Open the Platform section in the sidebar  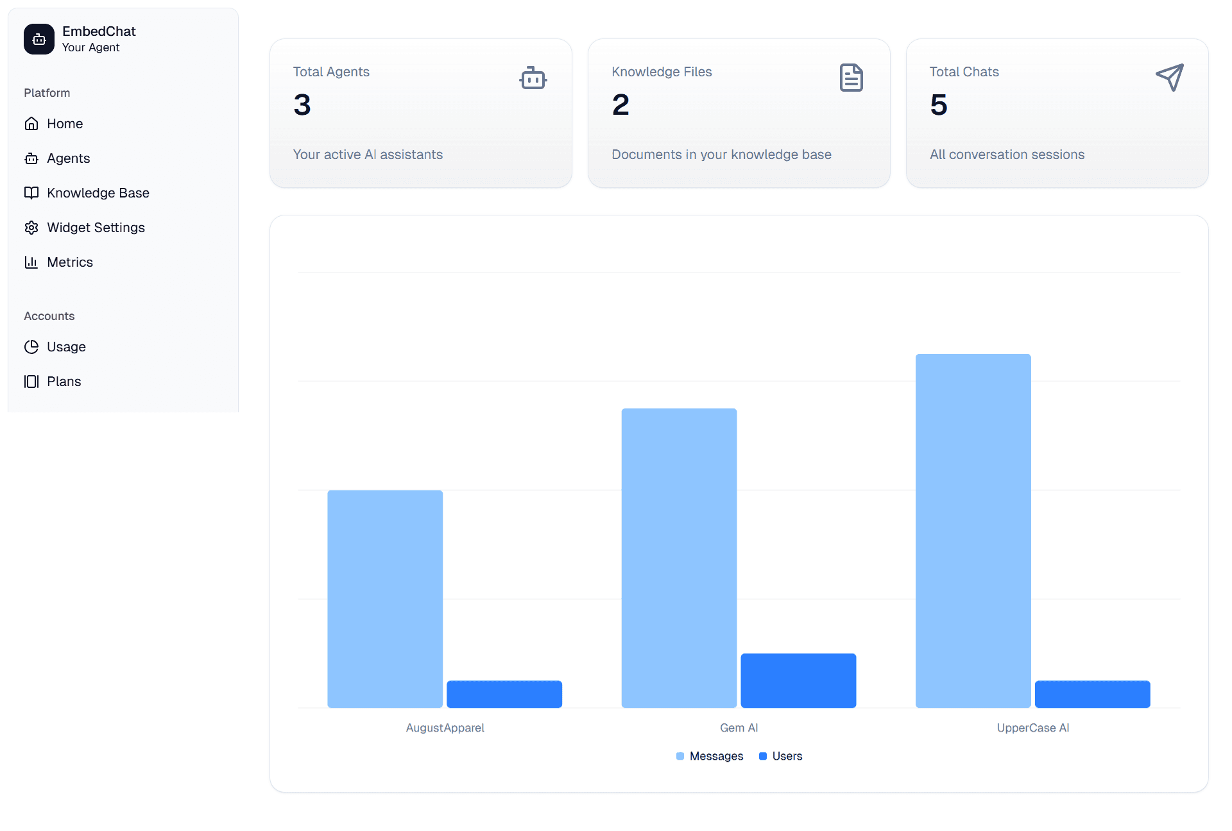(x=46, y=92)
